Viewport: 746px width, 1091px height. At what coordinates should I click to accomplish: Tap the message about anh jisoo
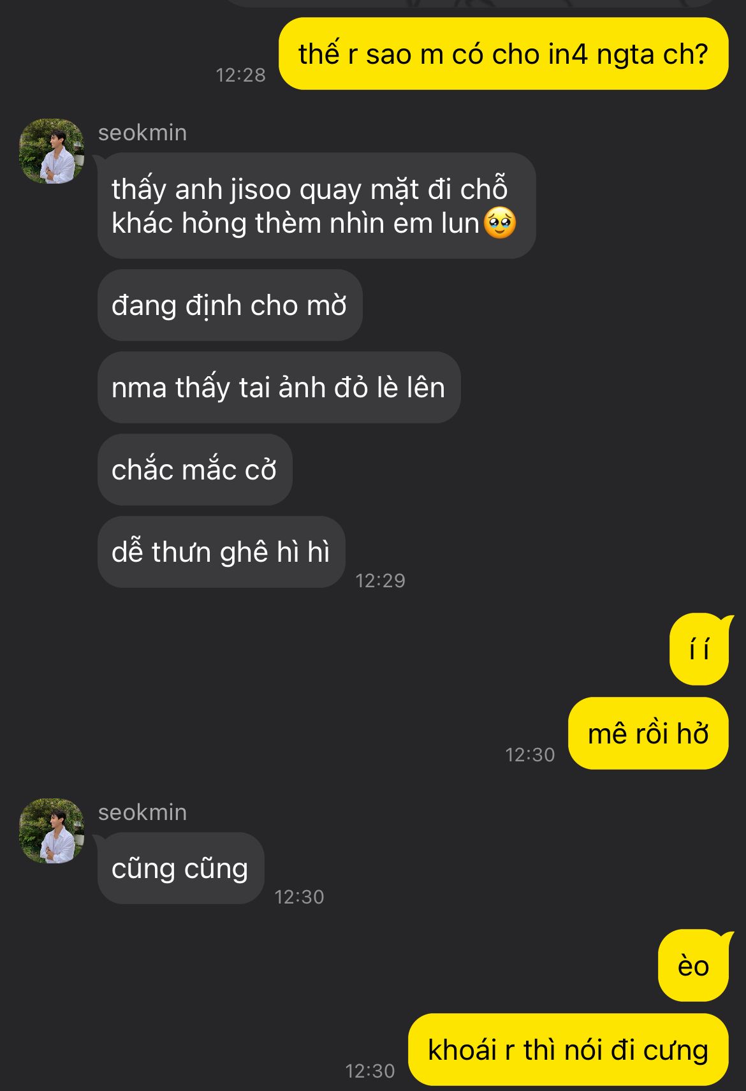pyautogui.click(x=316, y=206)
